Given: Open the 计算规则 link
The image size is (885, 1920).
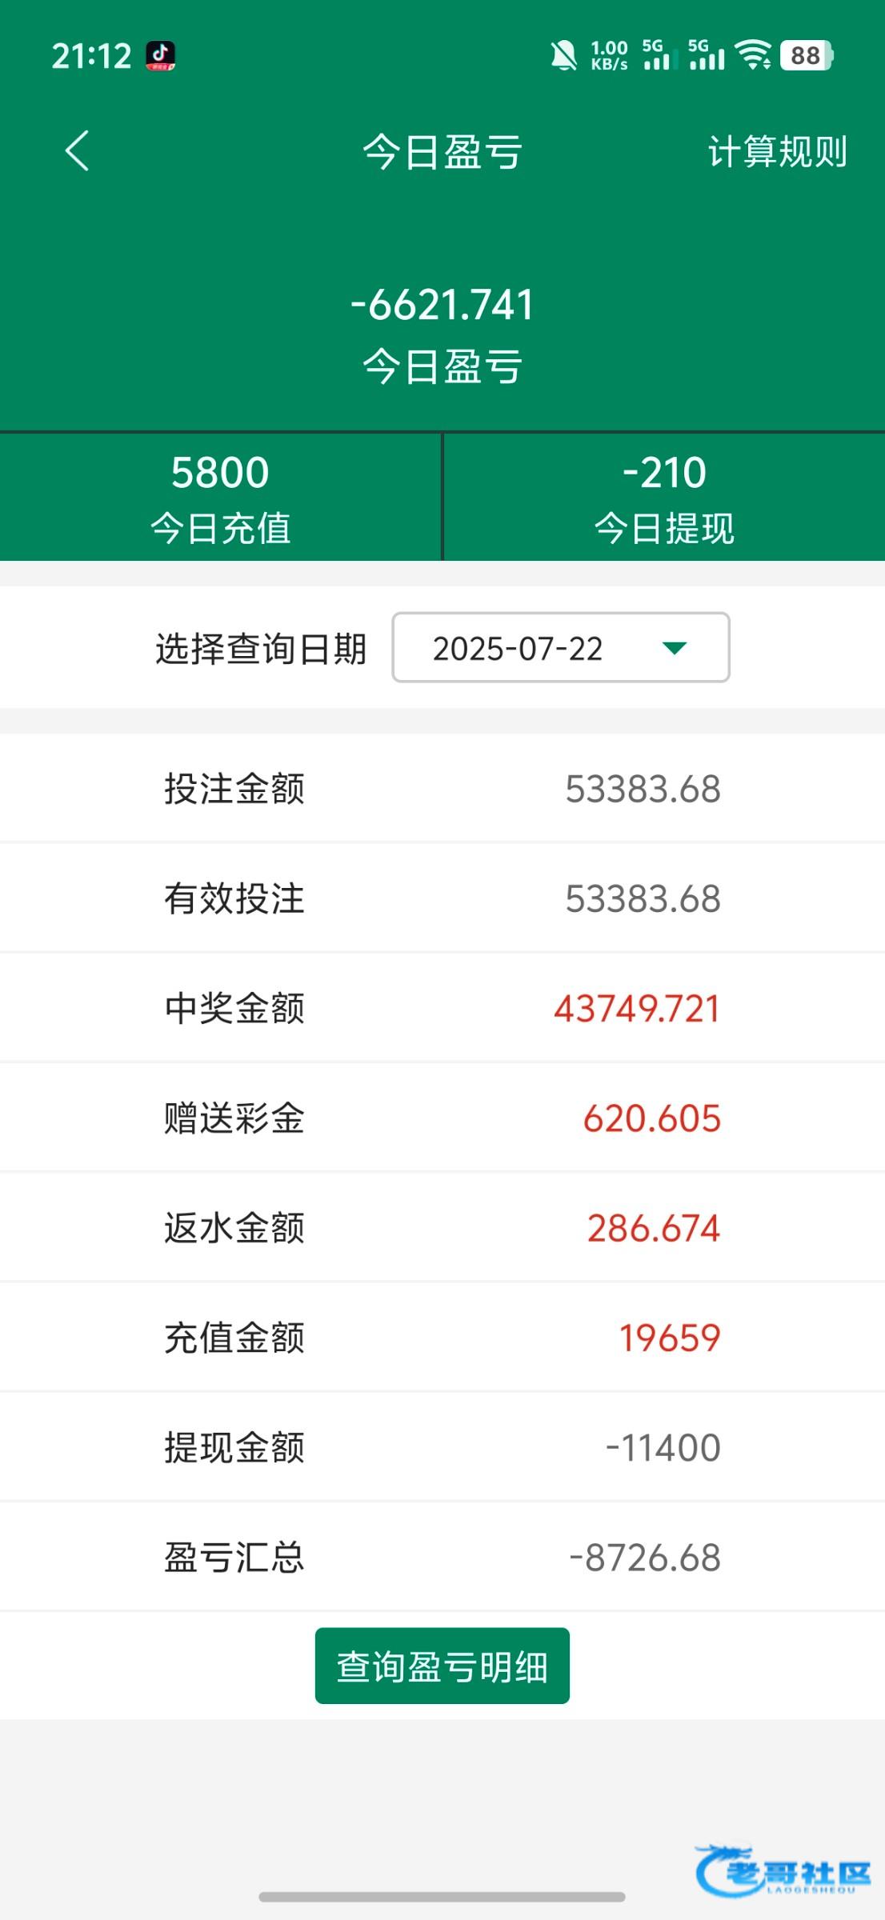Looking at the screenshot, I should pyautogui.click(x=777, y=151).
